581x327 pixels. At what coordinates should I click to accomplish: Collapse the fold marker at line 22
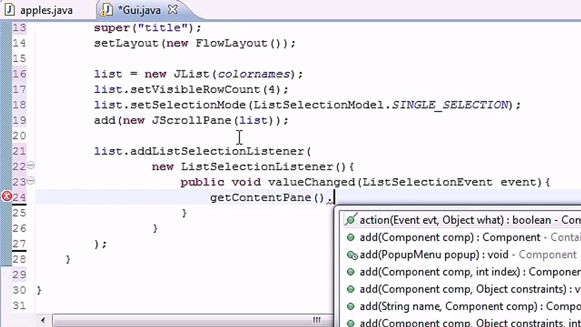point(31,165)
